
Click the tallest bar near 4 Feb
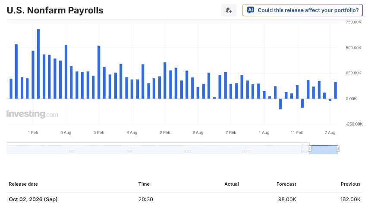tap(38, 64)
